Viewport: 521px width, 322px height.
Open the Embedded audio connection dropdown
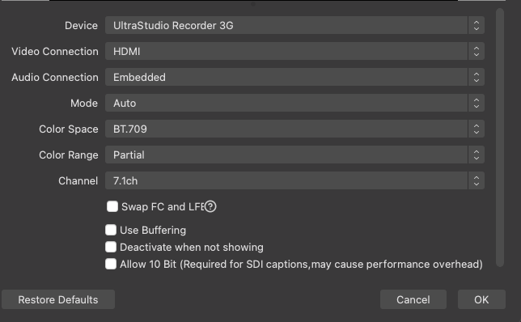[294, 77]
